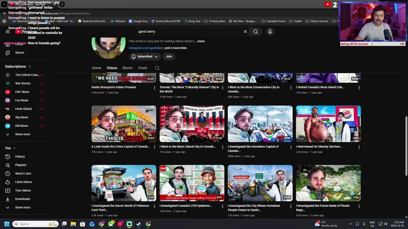Open the instagram.com/gavinbarry link
The height and width of the screenshot is (229, 408).
tap(146, 48)
